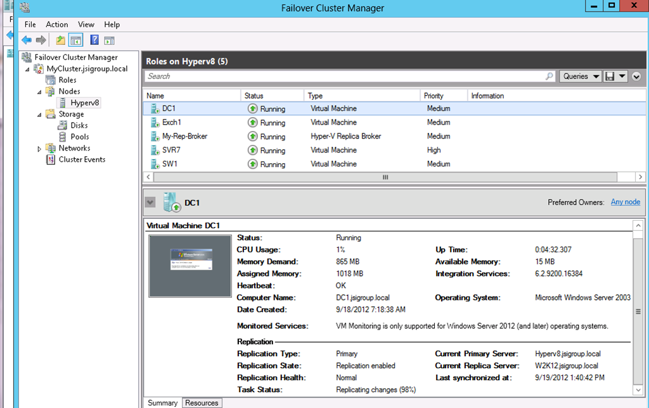This screenshot has width=649, height=408.
Task: Expand the Networks tree node
Action: click(39, 149)
